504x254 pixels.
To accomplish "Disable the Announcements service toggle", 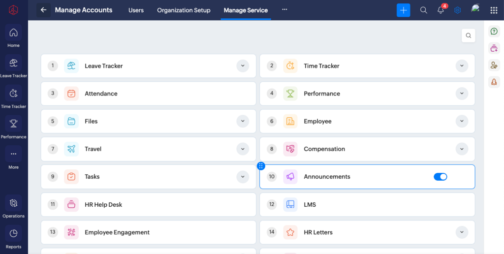I will (x=440, y=177).
